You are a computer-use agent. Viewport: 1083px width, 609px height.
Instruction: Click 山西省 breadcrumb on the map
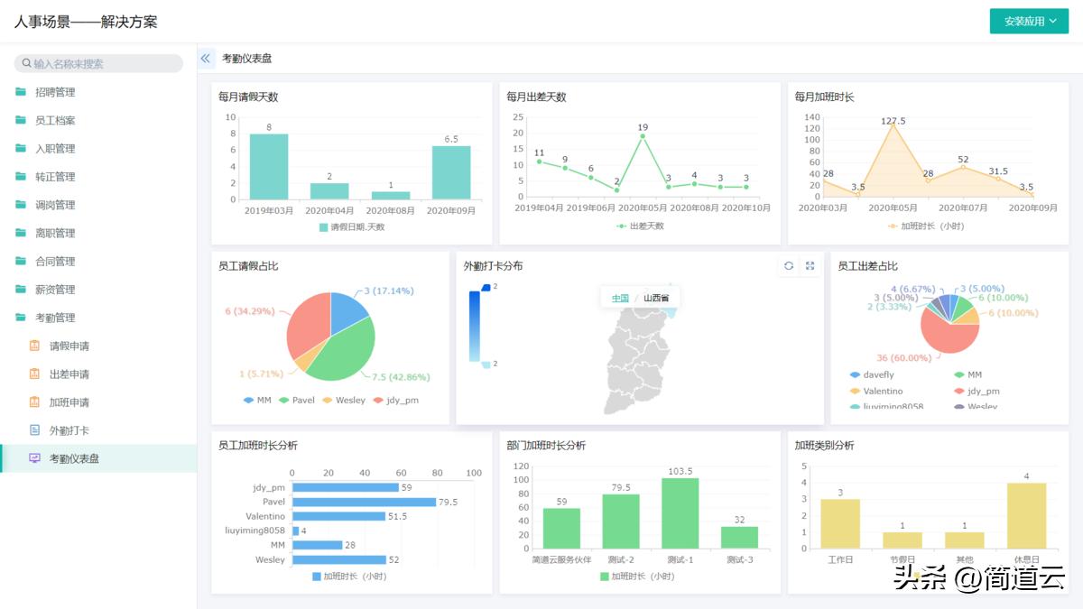click(656, 298)
